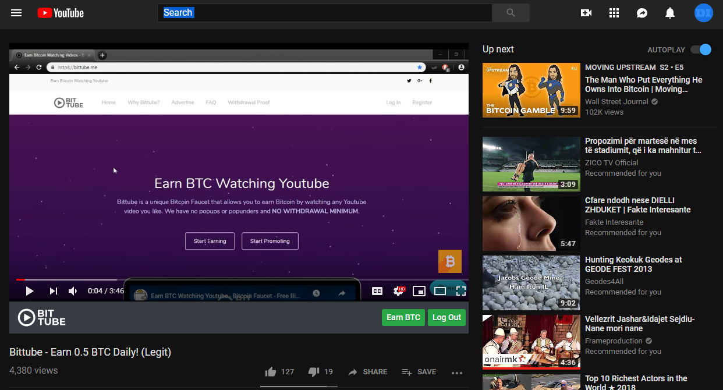Click the Bitcoin watermark in the video
This screenshot has width=723, height=390.
[x=450, y=261]
